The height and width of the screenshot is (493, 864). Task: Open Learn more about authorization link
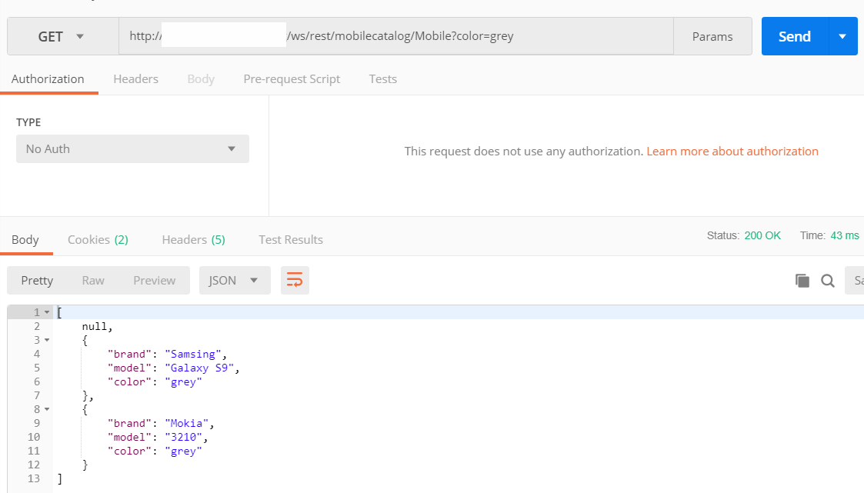point(732,152)
